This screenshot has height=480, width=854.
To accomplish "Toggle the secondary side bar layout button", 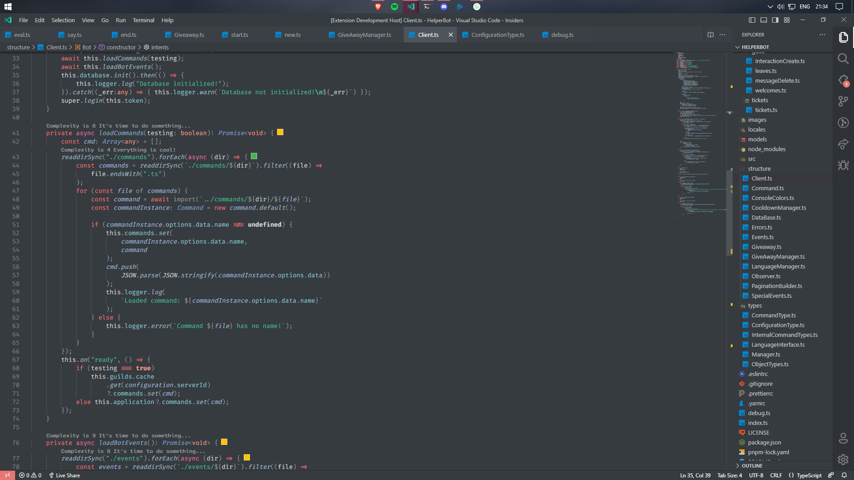I will 775,20.
